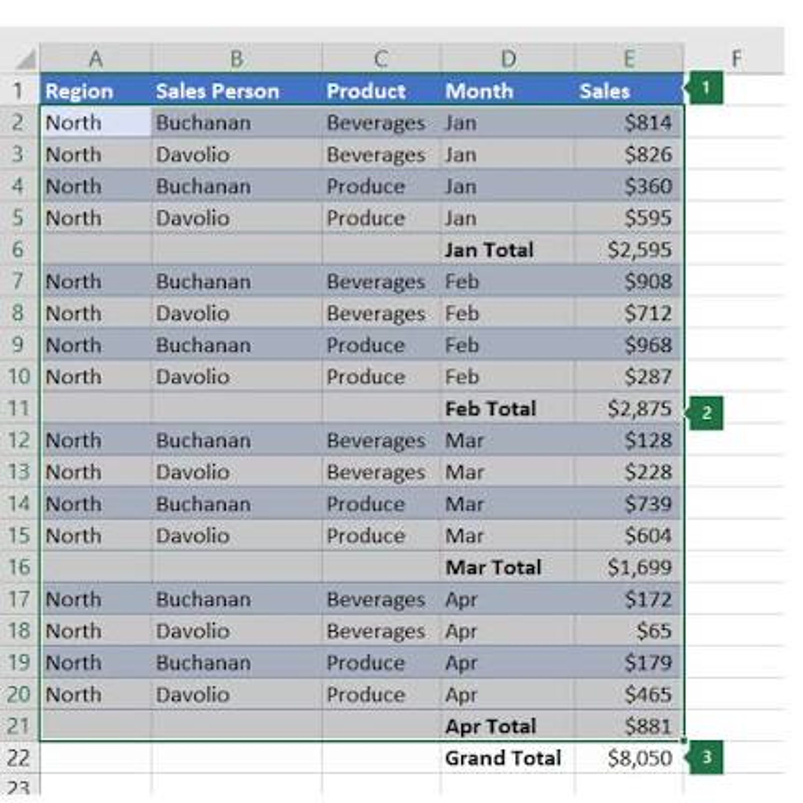This screenshot has width=803, height=803.
Task: Click the Sales Person header cell
Action: [x=237, y=90]
